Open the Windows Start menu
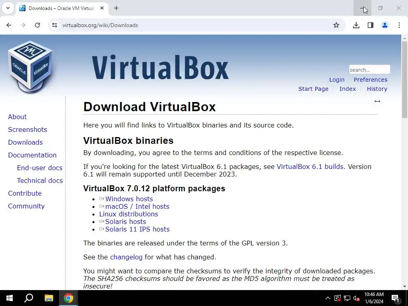Image resolution: width=408 pixels, height=306 pixels. (x=10, y=298)
